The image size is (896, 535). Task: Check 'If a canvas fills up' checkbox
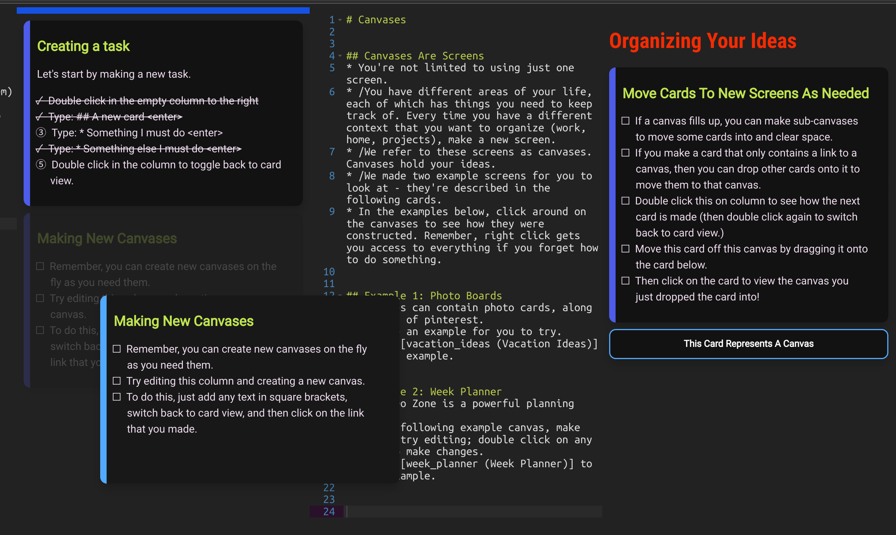point(625,121)
